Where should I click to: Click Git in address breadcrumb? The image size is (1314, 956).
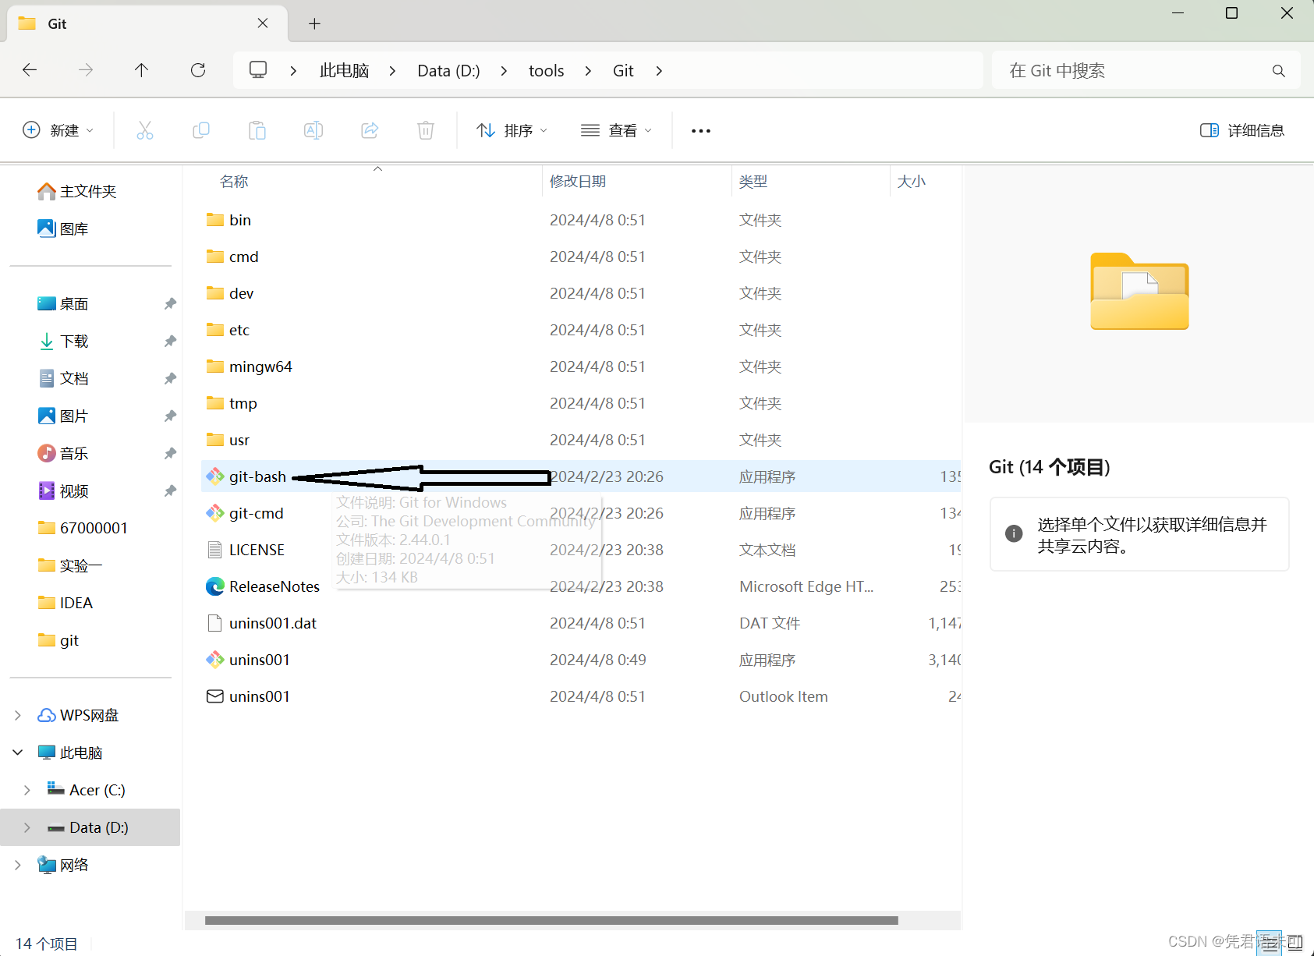(623, 71)
